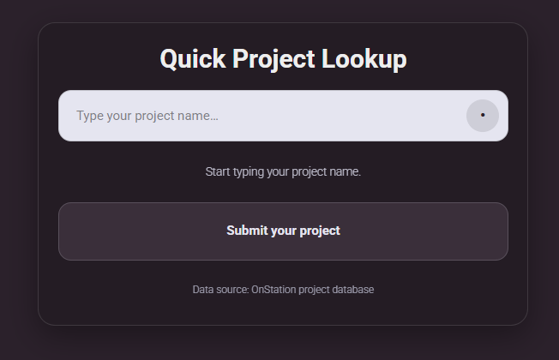Click the word "OnStation" in the footer note
This screenshot has width=559, height=360.
pos(273,290)
